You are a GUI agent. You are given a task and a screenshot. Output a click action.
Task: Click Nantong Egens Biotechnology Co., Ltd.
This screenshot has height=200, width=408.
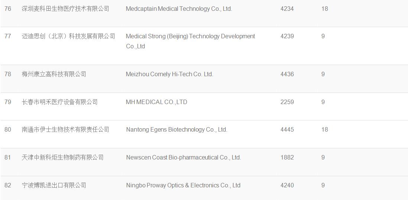click(x=177, y=129)
